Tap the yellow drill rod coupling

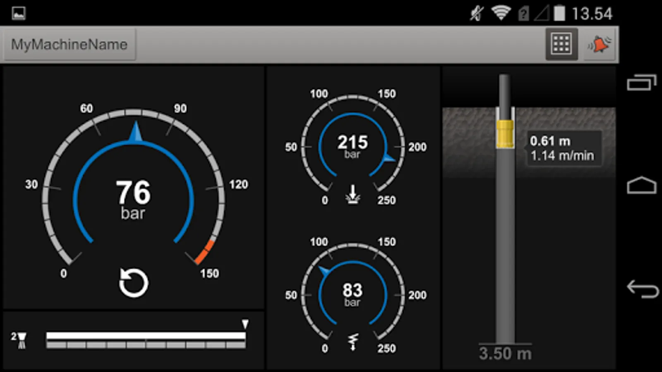pos(505,134)
